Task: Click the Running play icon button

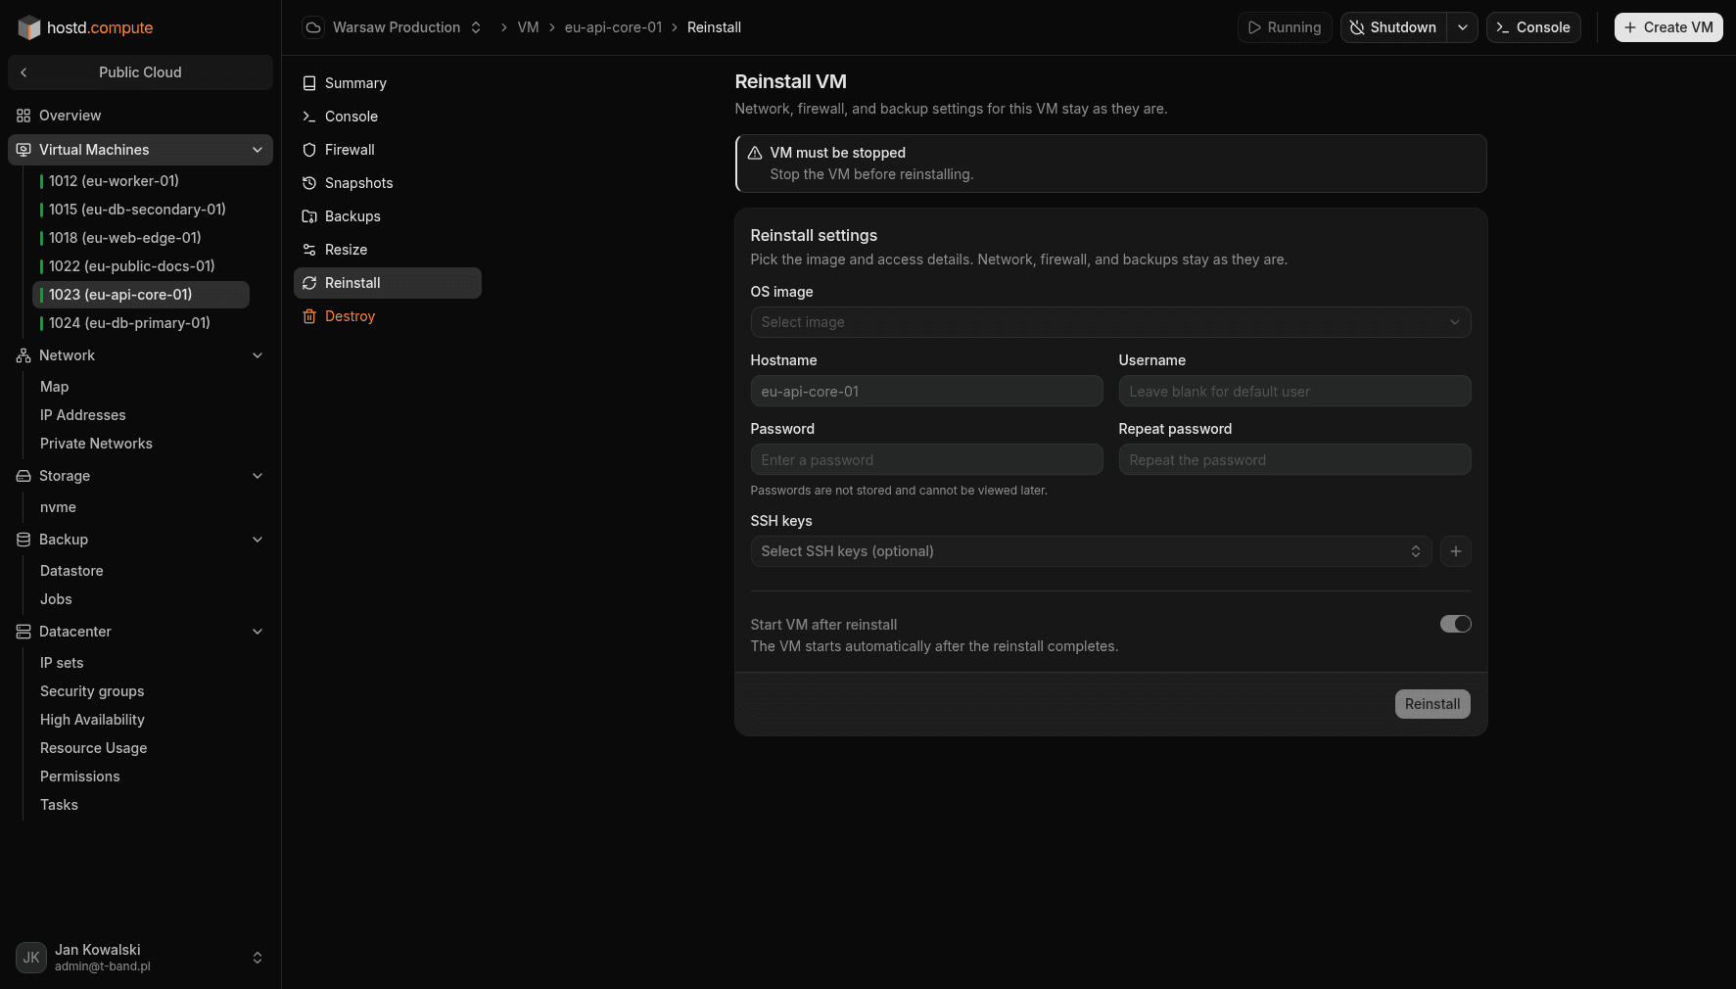Action: click(x=1285, y=27)
